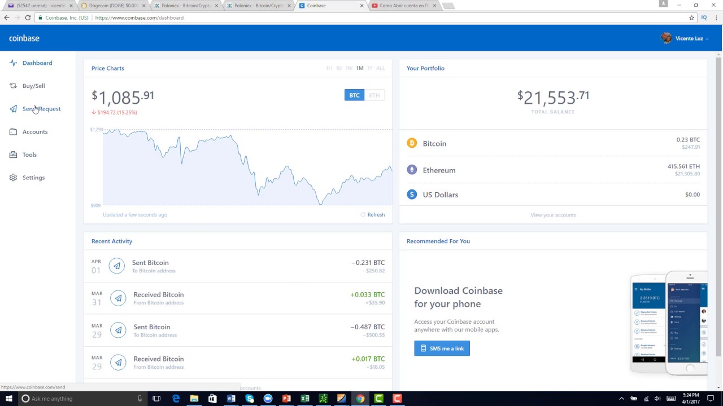Image resolution: width=723 pixels, height=406 pixels.
Task: Click the Accounts folder icon
Action: 13,131
